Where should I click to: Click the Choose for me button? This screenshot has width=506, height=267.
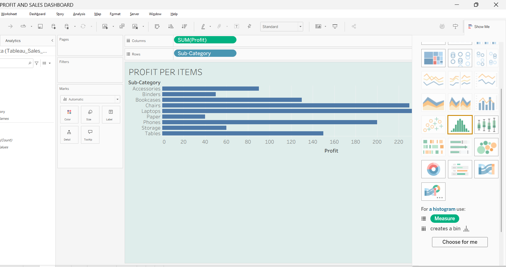pyautogui.click(x=460, y=242)
